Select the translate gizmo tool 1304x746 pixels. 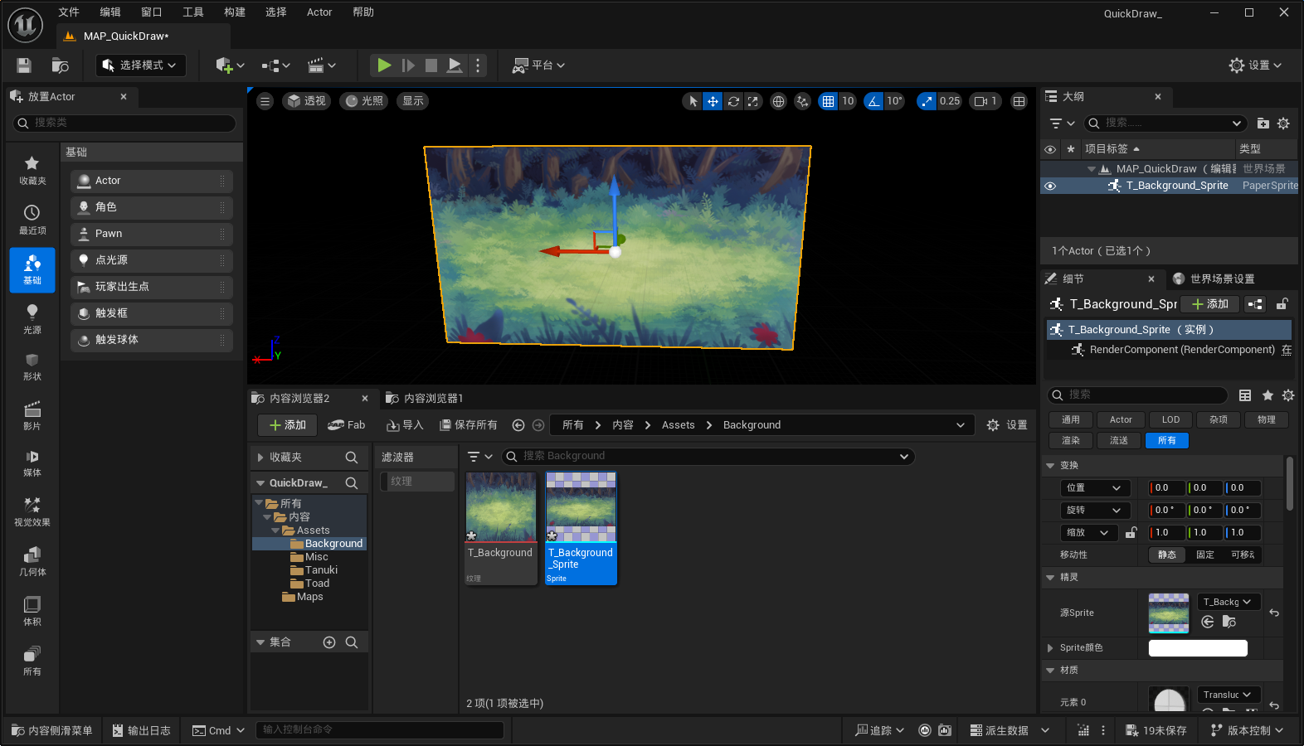coord(713,101)
